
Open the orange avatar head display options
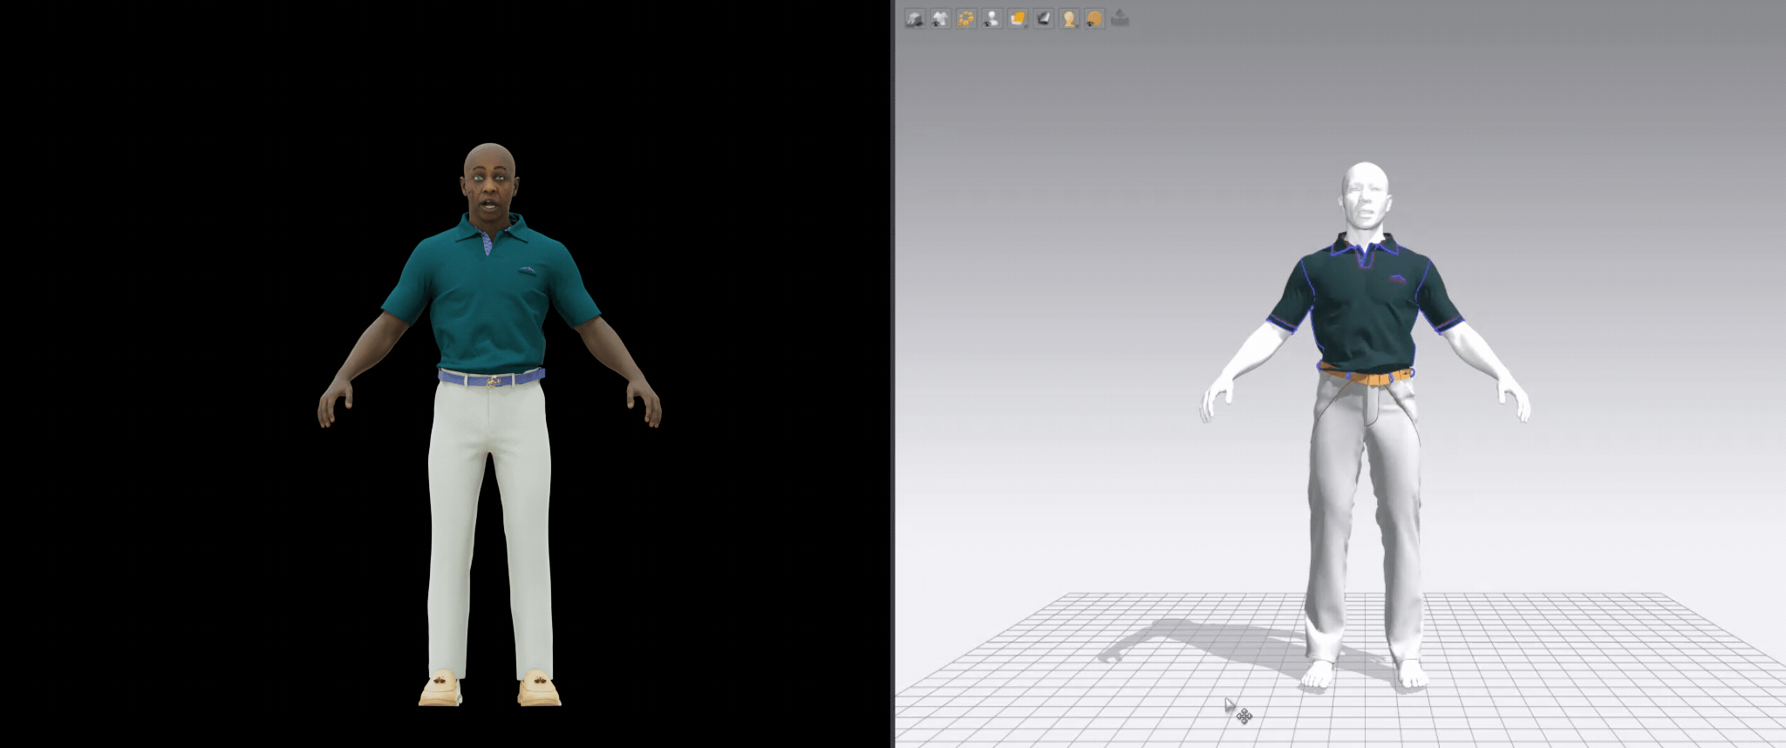1069,18
